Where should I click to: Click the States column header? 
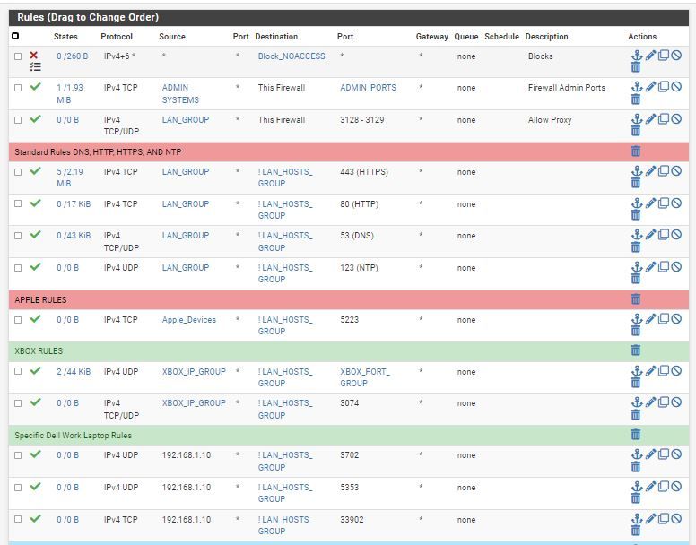65,37
